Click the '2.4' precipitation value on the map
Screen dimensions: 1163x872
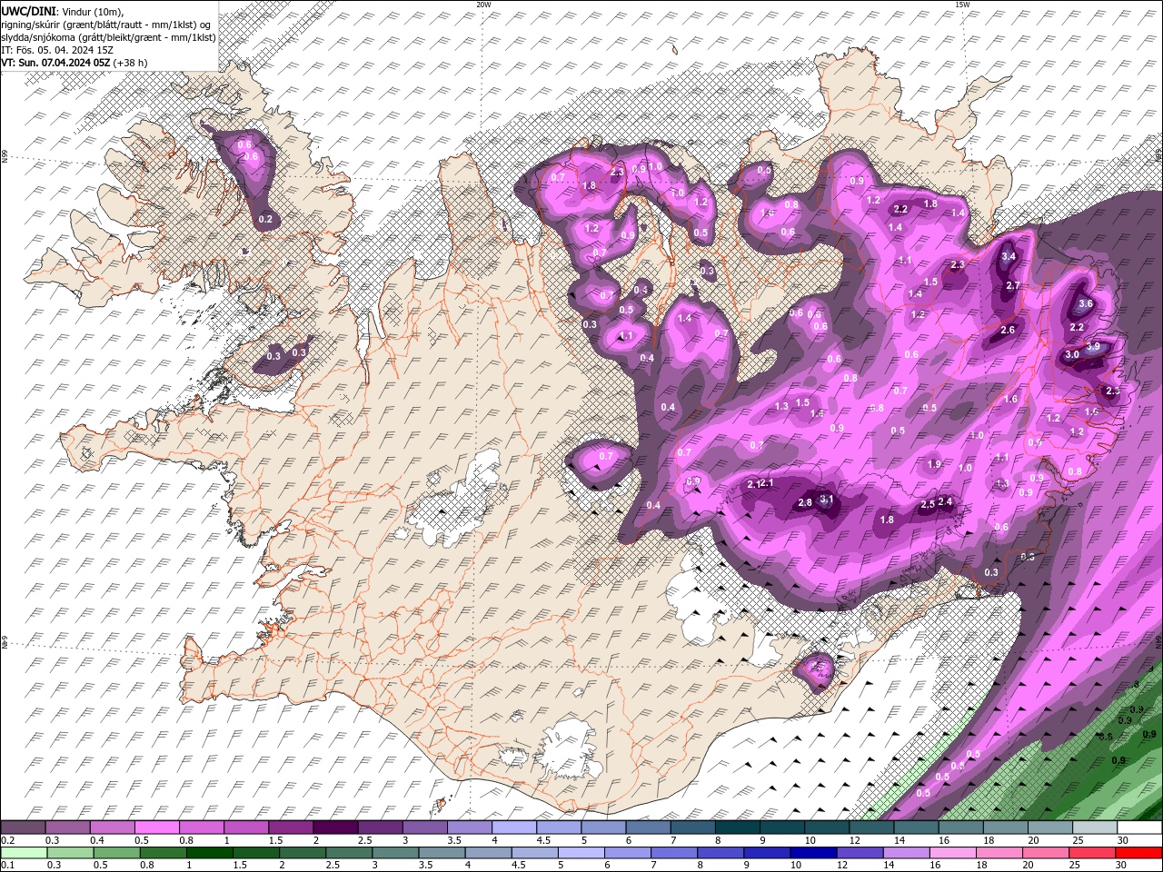coord(945,501)
